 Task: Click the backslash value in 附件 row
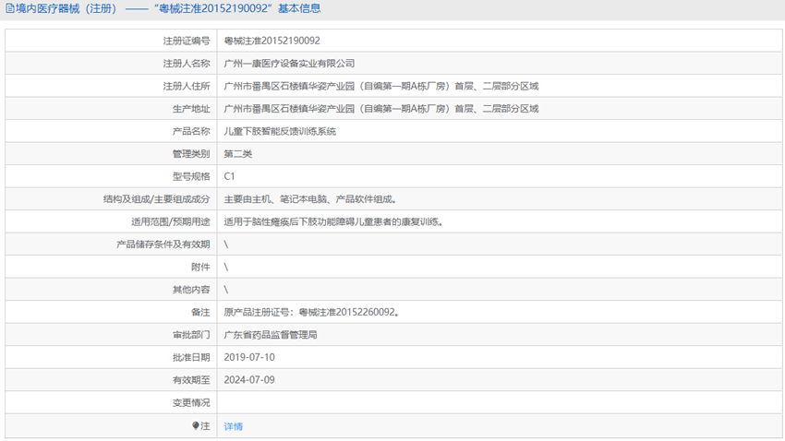tap(225, 267)
